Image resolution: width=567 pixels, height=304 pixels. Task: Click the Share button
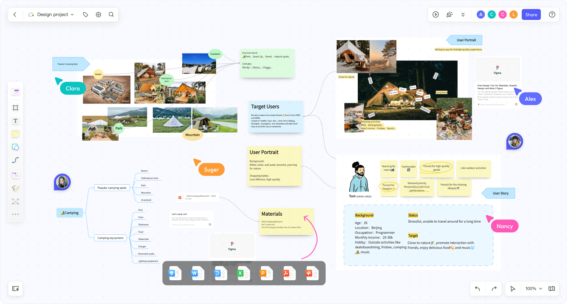pos(531,14)
